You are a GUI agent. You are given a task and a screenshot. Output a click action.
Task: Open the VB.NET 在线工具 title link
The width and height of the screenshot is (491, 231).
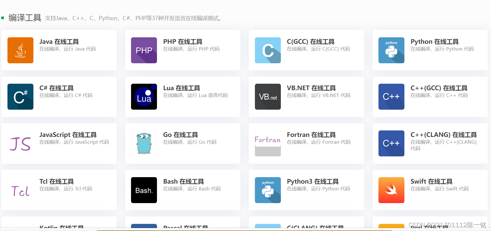tap(311, 88)
